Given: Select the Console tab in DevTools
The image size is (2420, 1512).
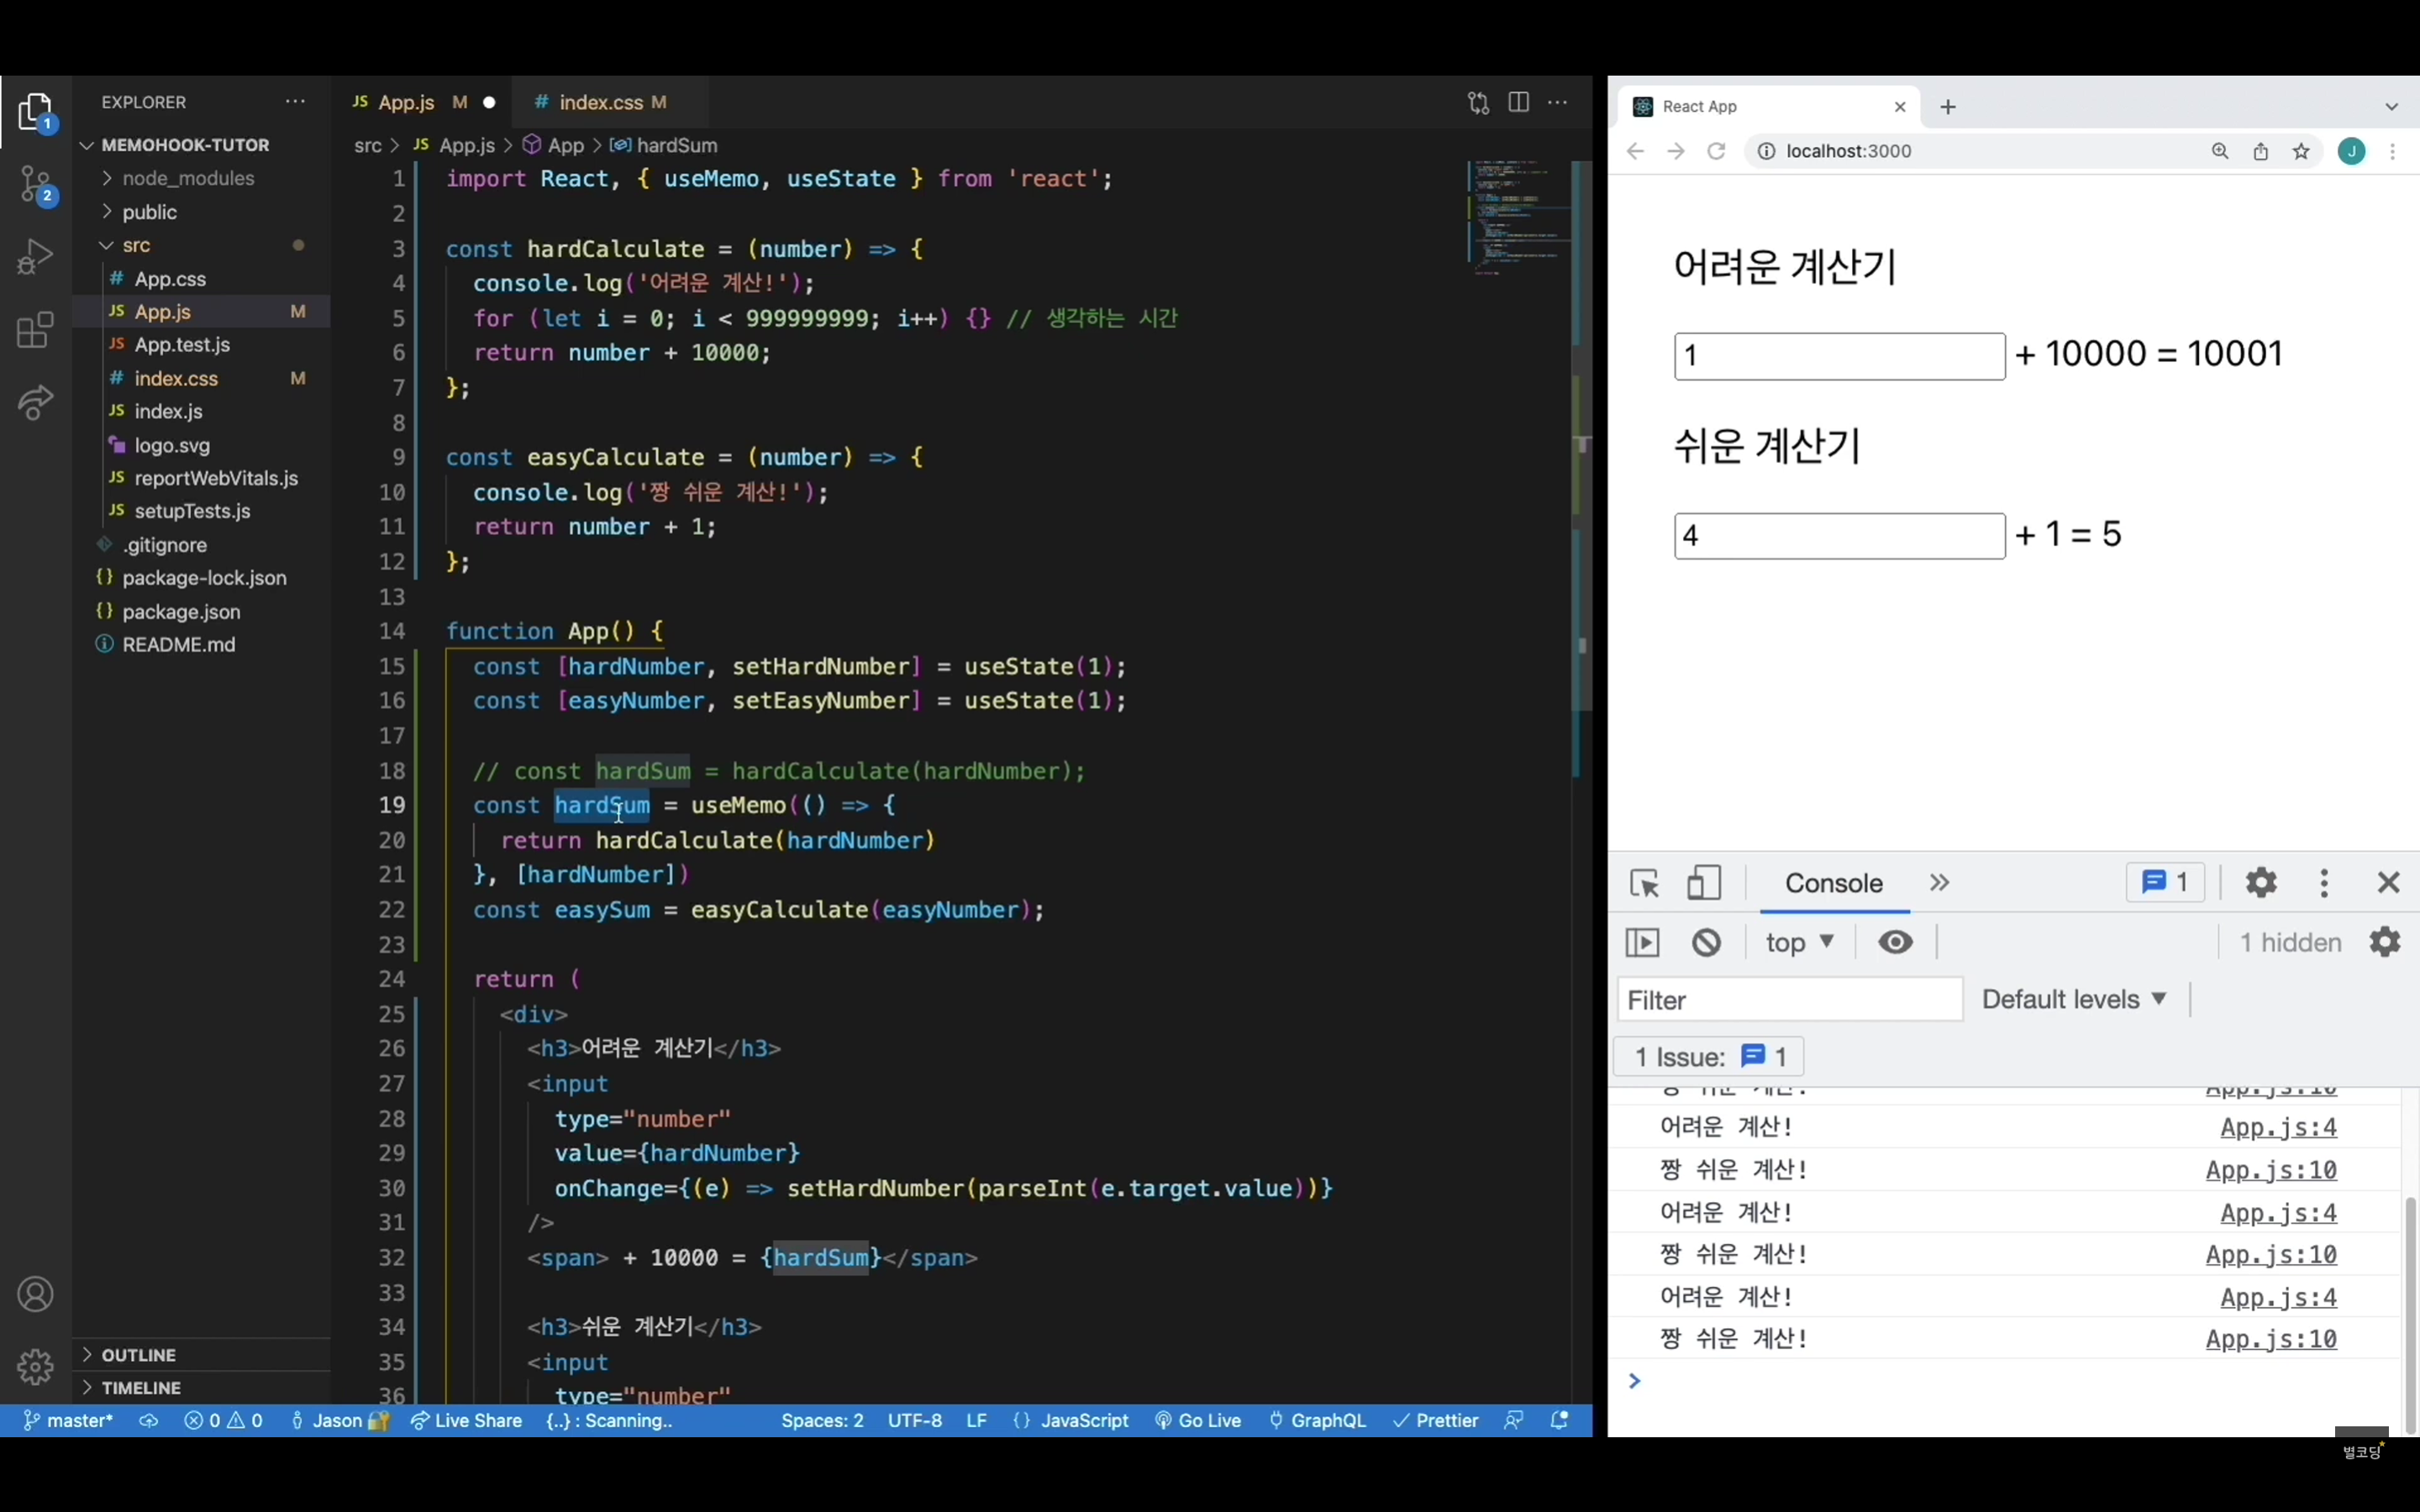Looking at the screenshot, I should click(x=1833, y=883).
